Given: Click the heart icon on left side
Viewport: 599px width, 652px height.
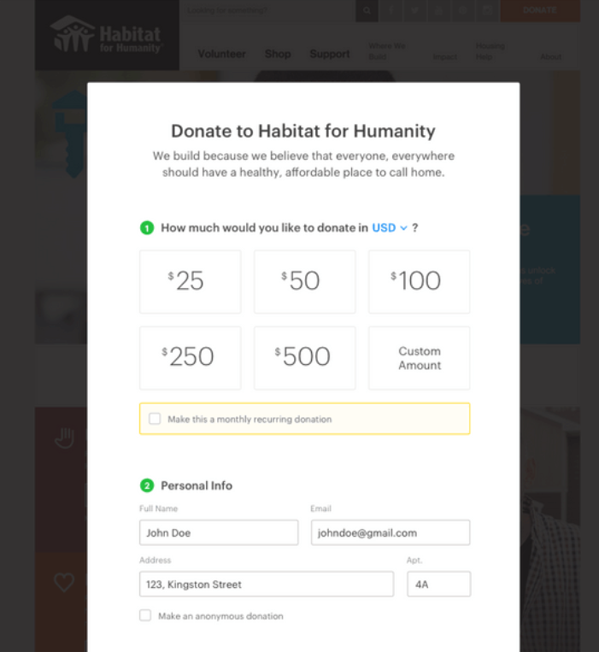Looking at the screenshot, I should [x=64, y=583].
